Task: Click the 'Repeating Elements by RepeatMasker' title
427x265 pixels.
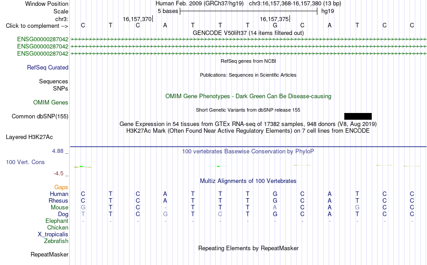Action: pos(248,248)
